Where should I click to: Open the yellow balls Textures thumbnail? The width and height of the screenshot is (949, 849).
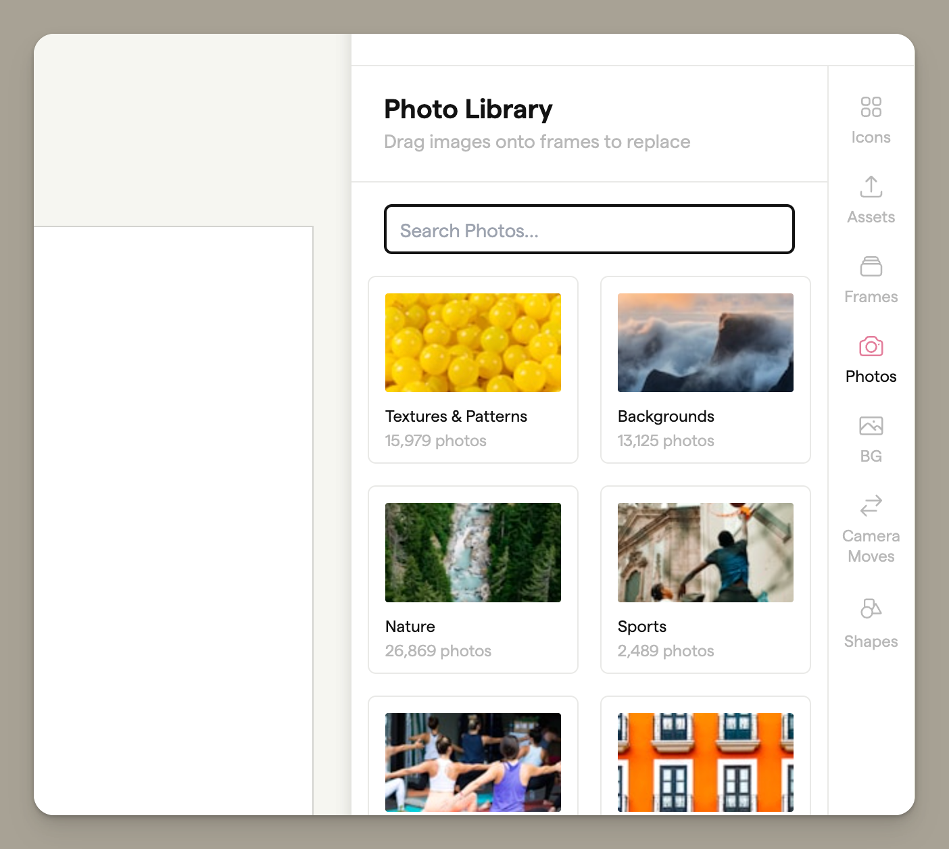472,343
